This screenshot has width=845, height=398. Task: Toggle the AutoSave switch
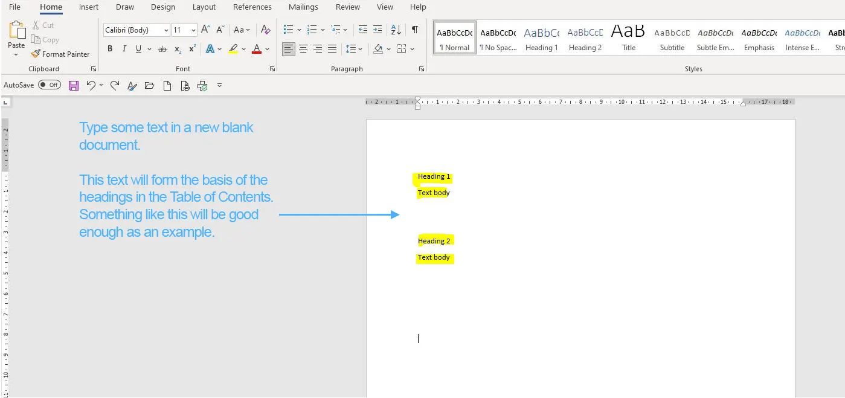49,85
